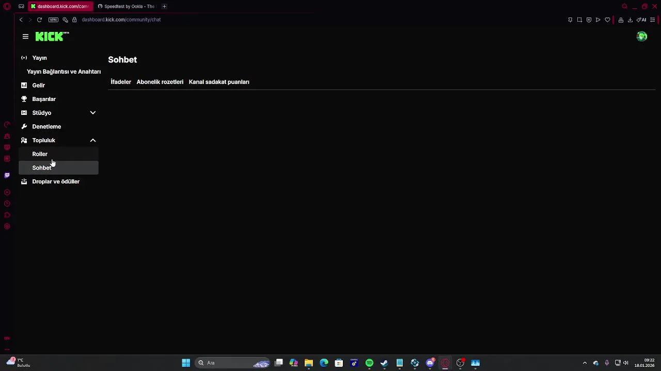661x371 pixels.
Task: Switch to the İfadeler tab
Action: pos(121,82)
